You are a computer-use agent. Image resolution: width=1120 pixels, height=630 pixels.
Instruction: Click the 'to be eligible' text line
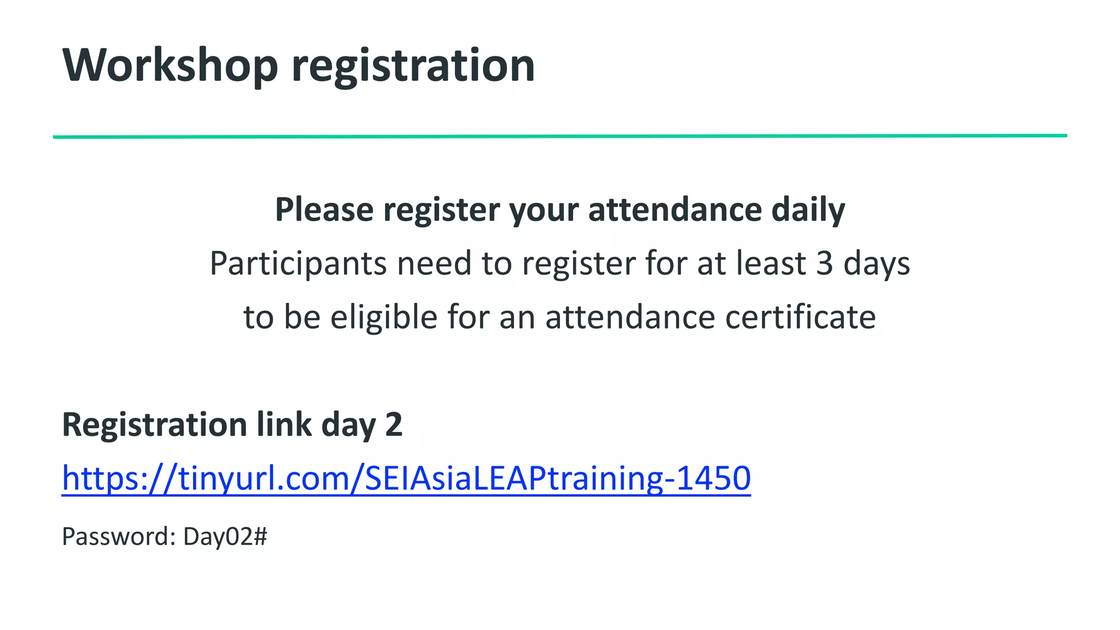[x=560, y=317]
